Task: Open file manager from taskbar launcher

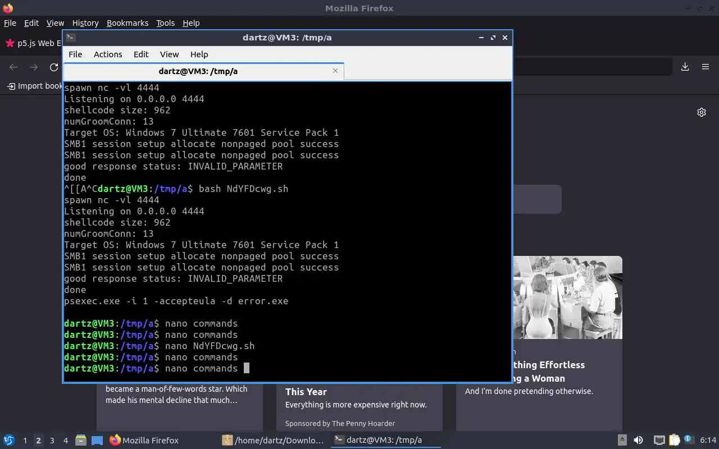Action: coord(81,441)
